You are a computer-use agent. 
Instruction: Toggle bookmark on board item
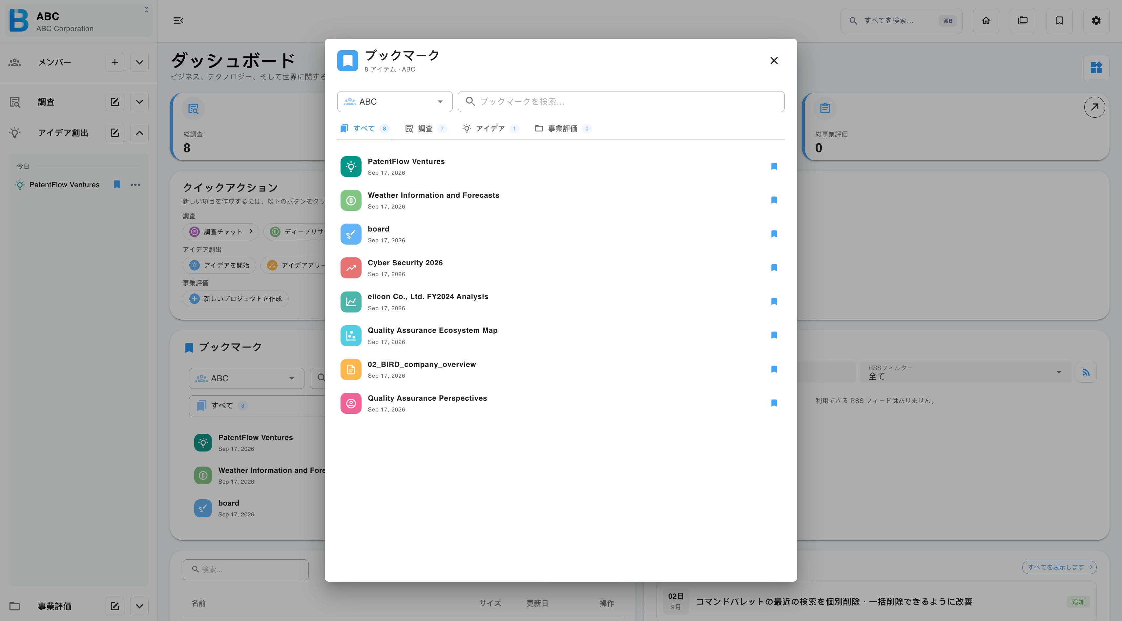pyautogui.click(x=774, y=234)
